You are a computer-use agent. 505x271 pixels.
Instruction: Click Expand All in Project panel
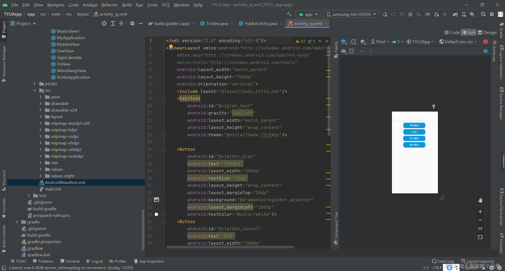113,24
